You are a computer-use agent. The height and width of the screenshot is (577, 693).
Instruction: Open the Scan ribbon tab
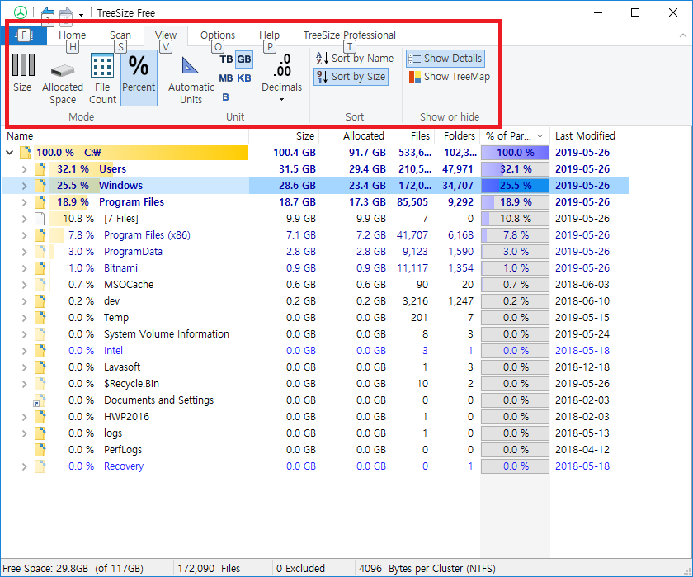tap(120, 35)
